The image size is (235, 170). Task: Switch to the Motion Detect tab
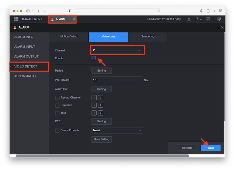[x=69, y=37]
